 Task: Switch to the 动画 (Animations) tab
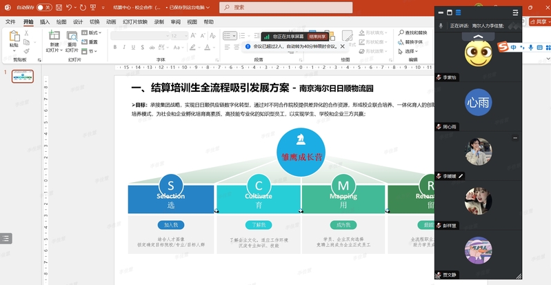(x=111, y=22)
